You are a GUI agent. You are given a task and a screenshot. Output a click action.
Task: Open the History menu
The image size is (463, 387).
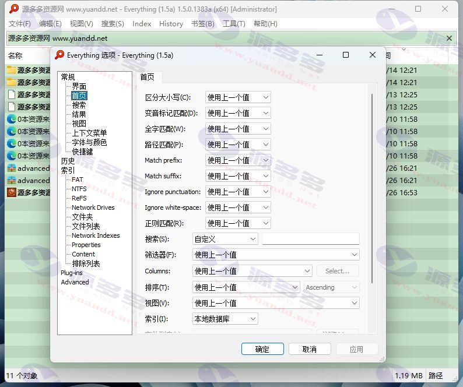(x=171, y=24)
